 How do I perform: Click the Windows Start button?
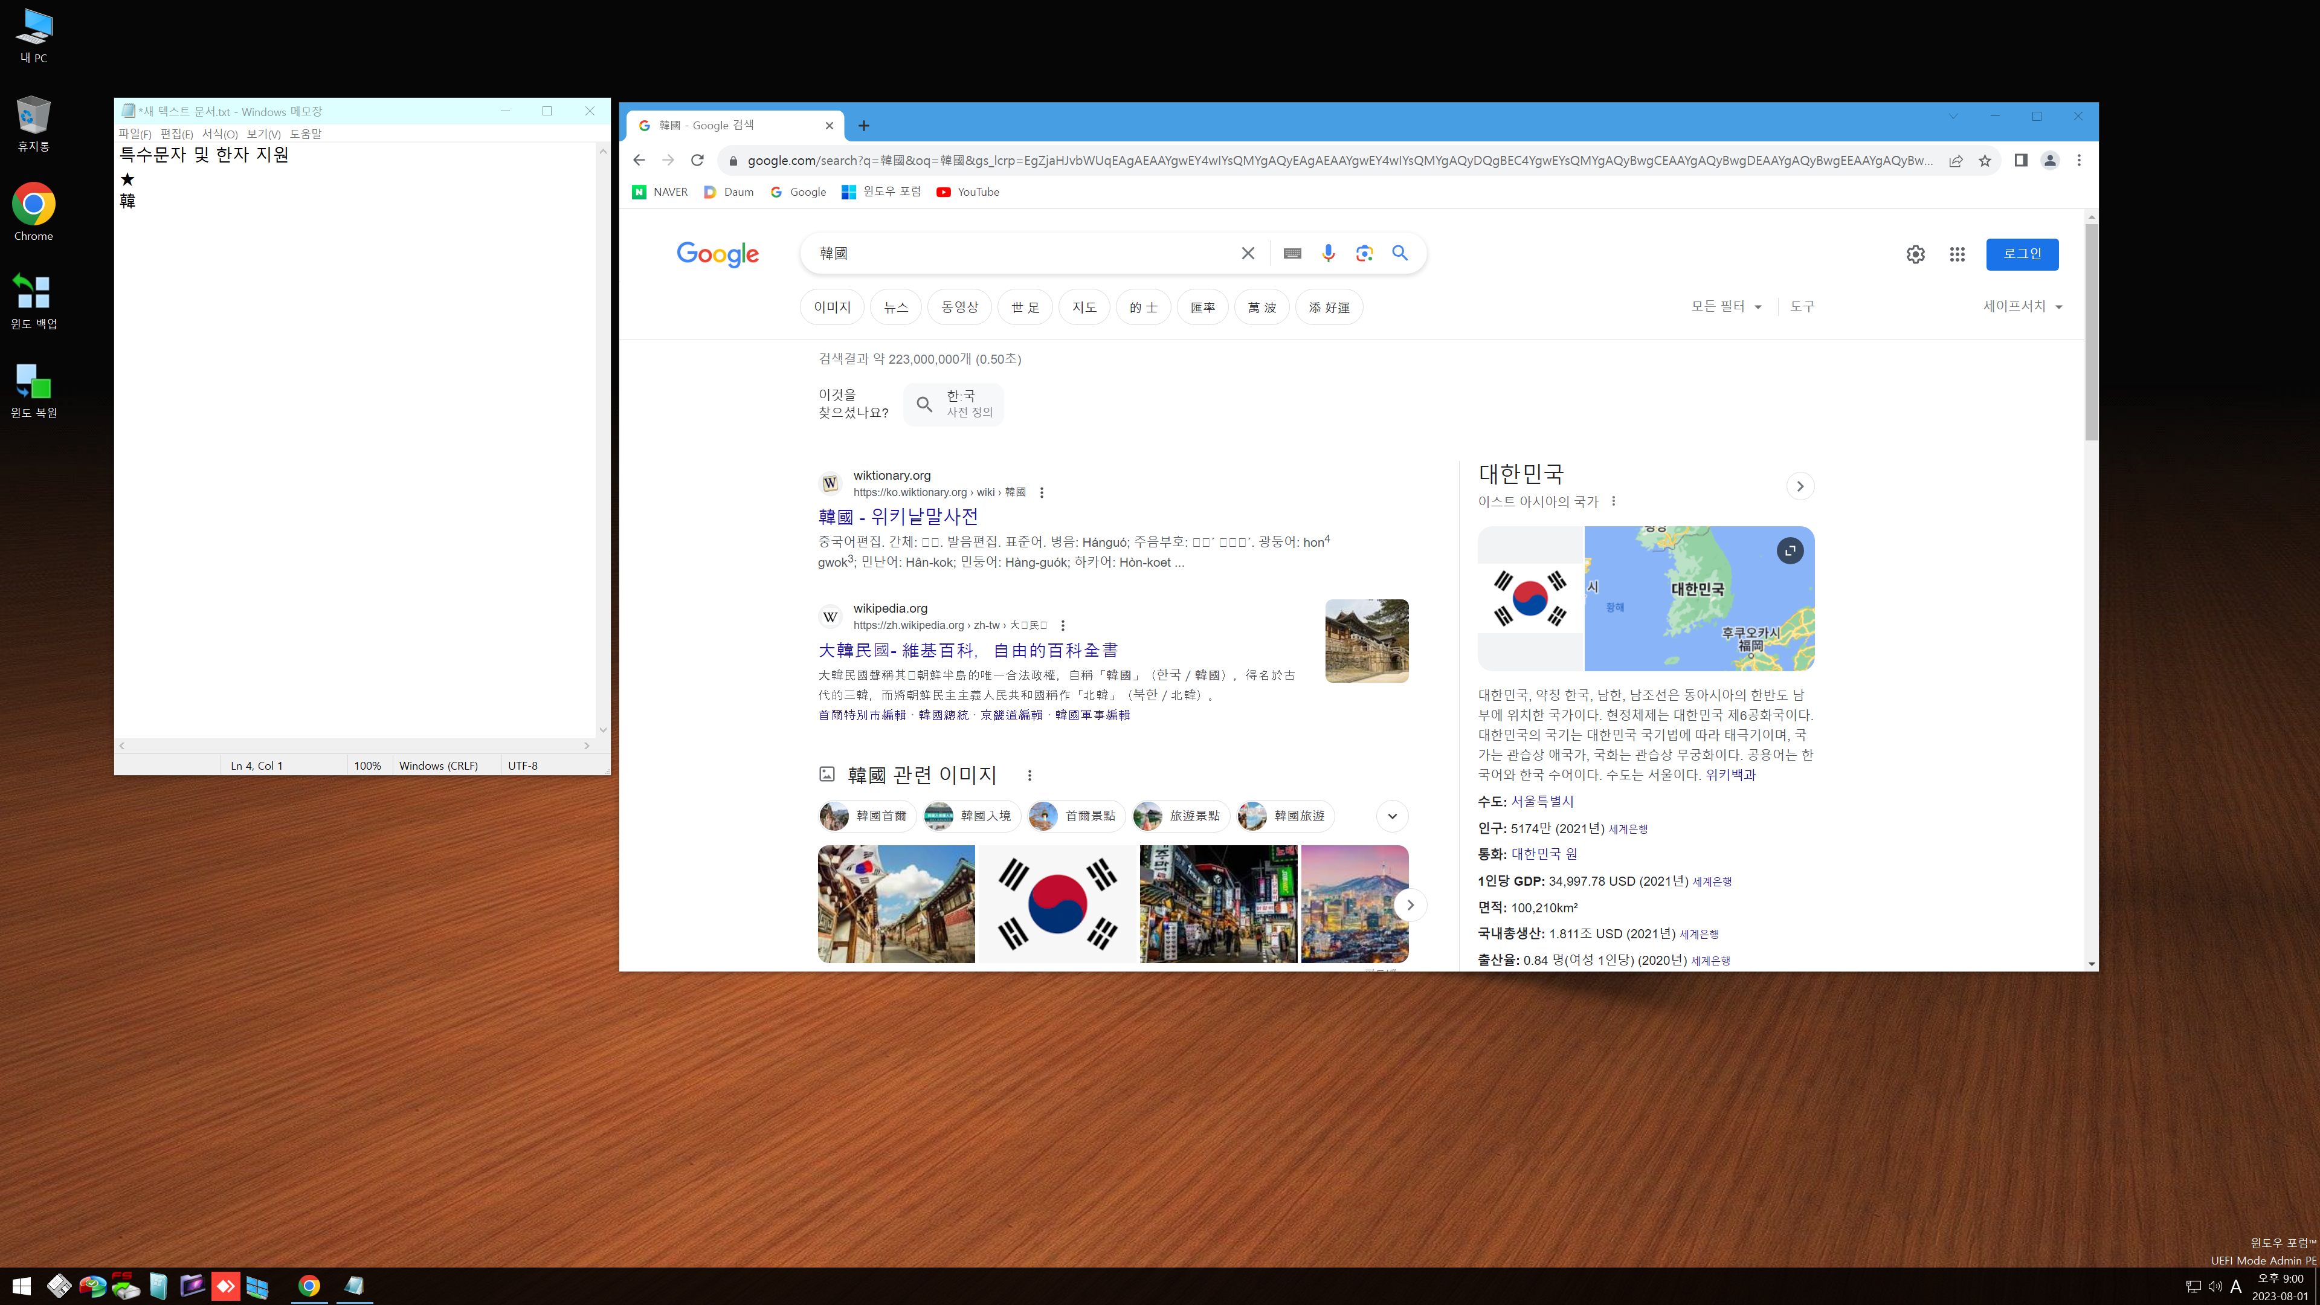tap(21, 1286)
